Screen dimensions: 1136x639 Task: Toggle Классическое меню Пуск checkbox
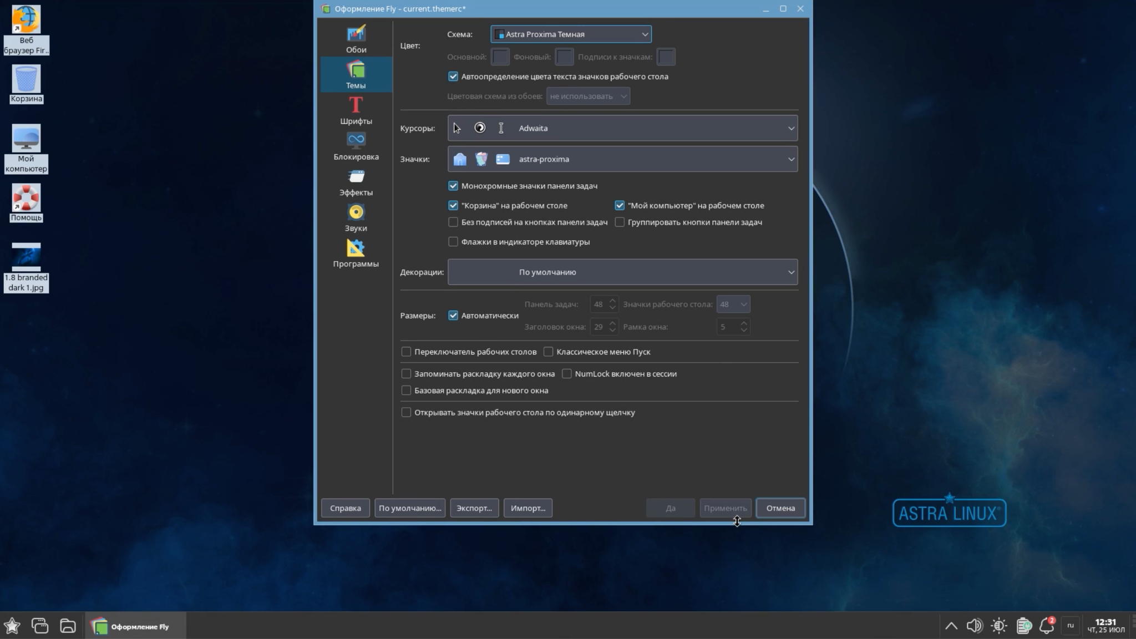point(549,352)
